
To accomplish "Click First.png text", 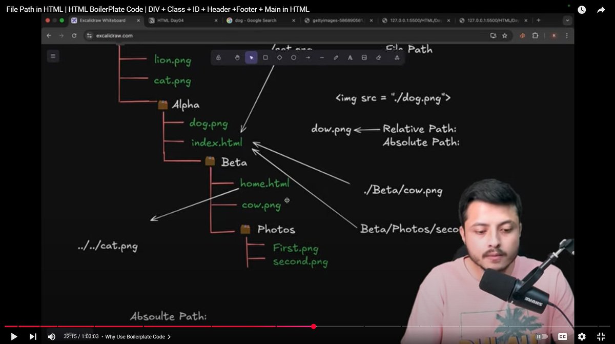I will click(296, 248).
